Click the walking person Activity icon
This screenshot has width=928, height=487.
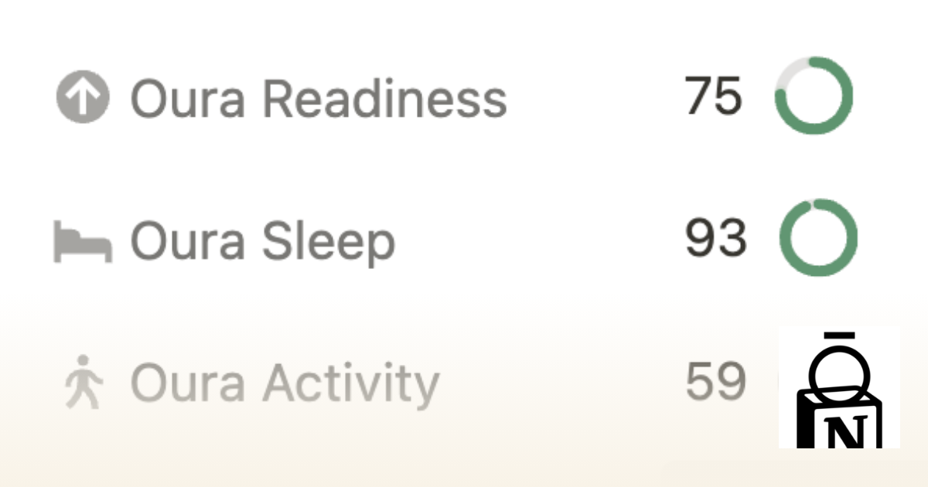tap(84, 381)
